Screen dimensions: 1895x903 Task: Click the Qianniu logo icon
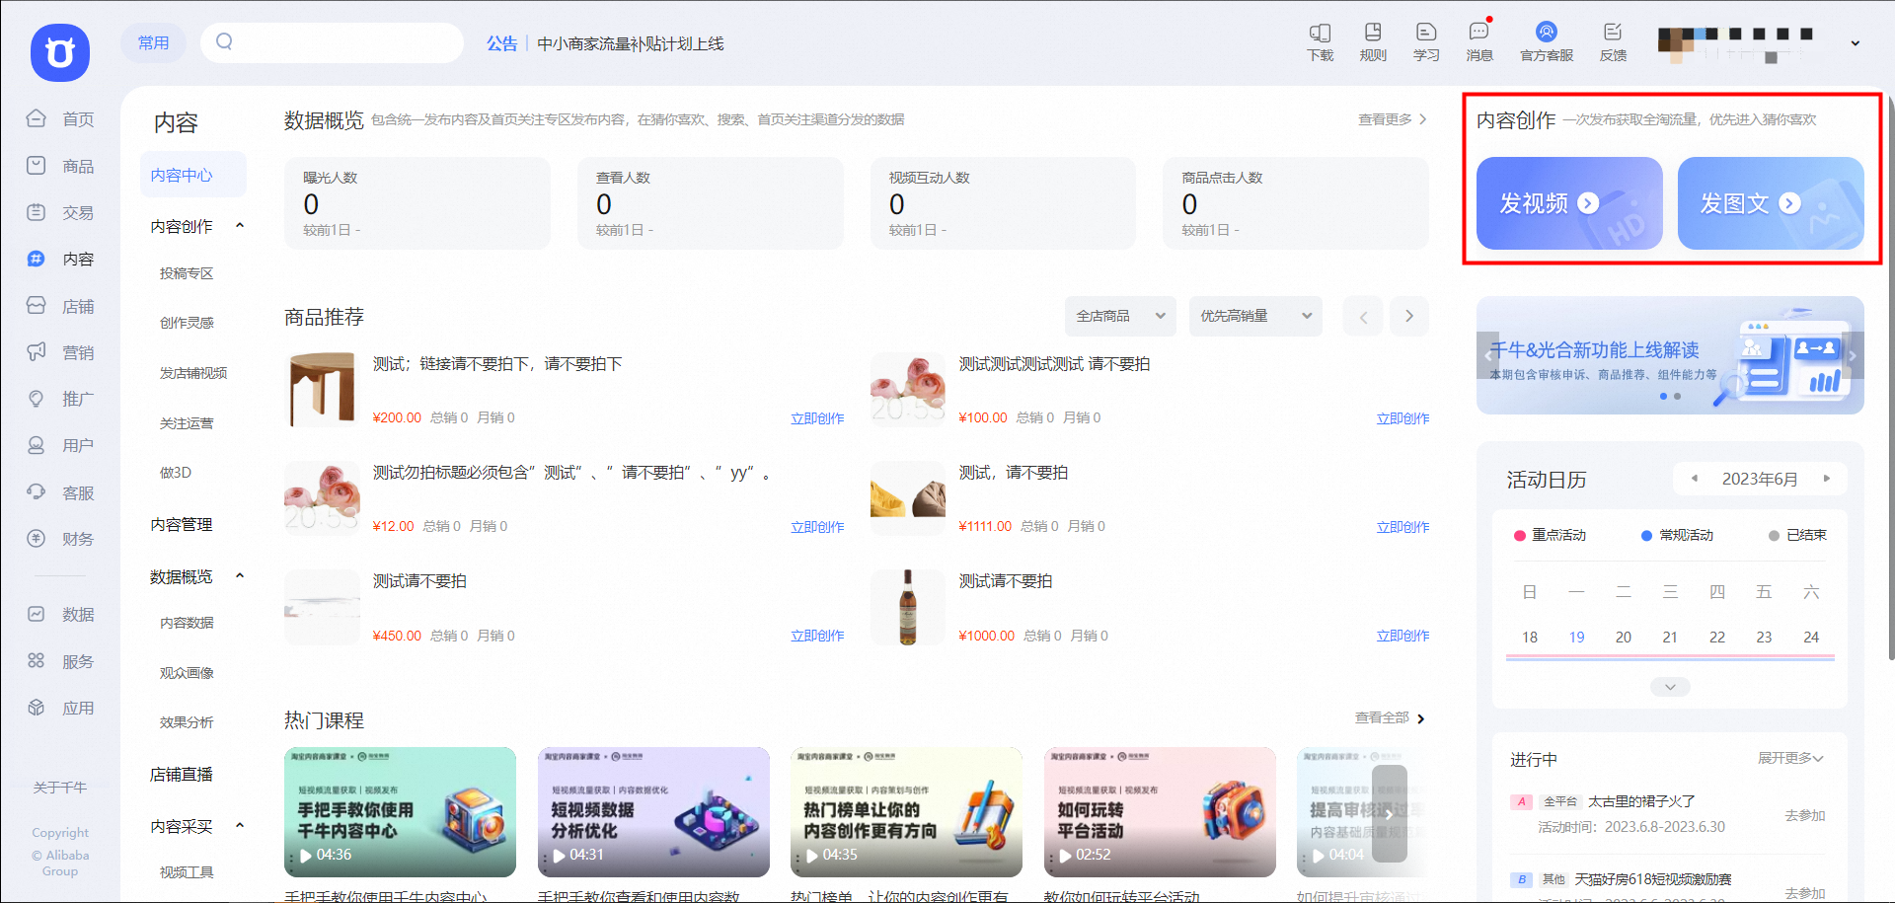[60, 52]
